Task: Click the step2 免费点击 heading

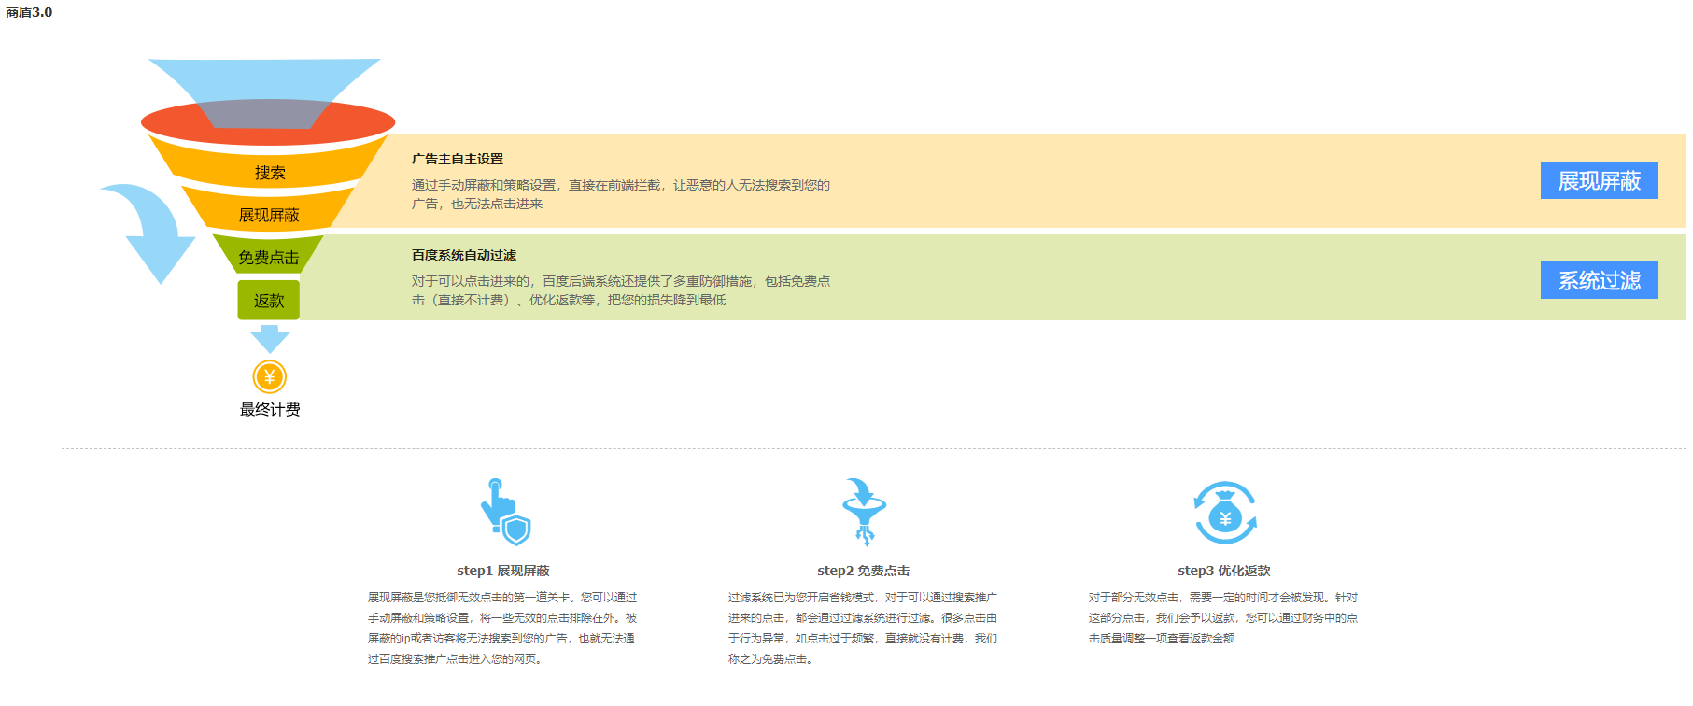Action: (864, 571)
